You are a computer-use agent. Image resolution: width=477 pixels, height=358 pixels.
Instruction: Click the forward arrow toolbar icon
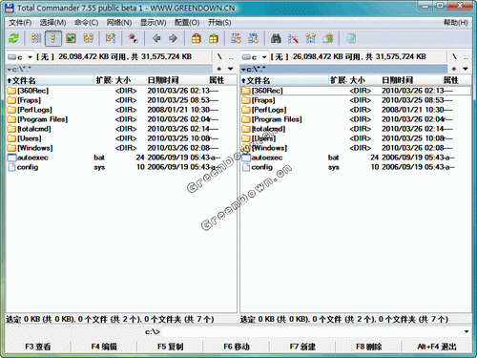[x=173, y=38]
